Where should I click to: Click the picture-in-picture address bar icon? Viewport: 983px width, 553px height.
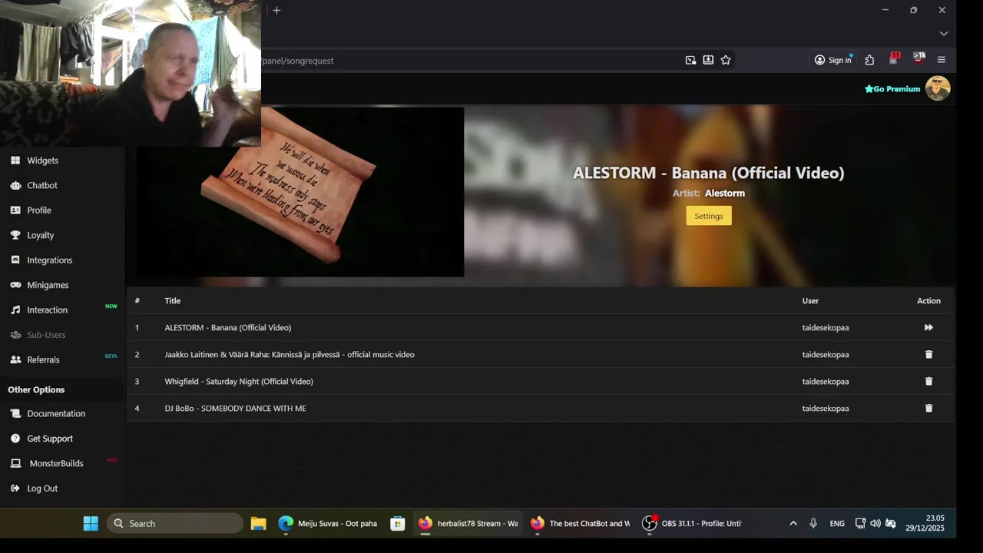click(690, 60)
